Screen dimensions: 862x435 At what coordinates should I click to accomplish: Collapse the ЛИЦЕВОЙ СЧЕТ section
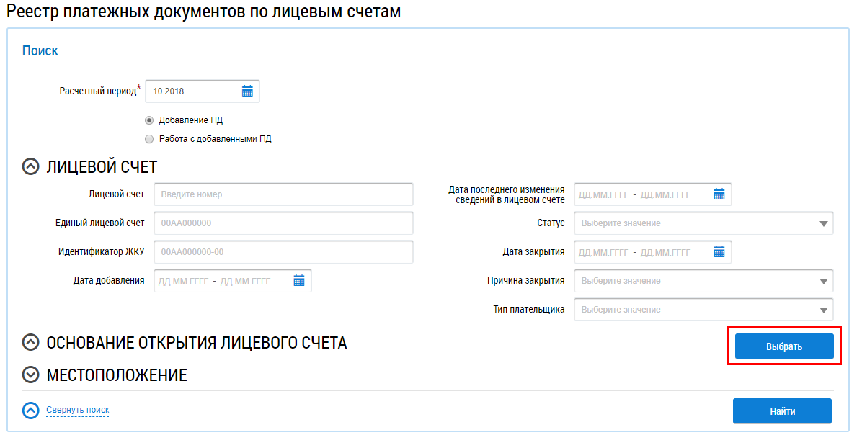30,167
